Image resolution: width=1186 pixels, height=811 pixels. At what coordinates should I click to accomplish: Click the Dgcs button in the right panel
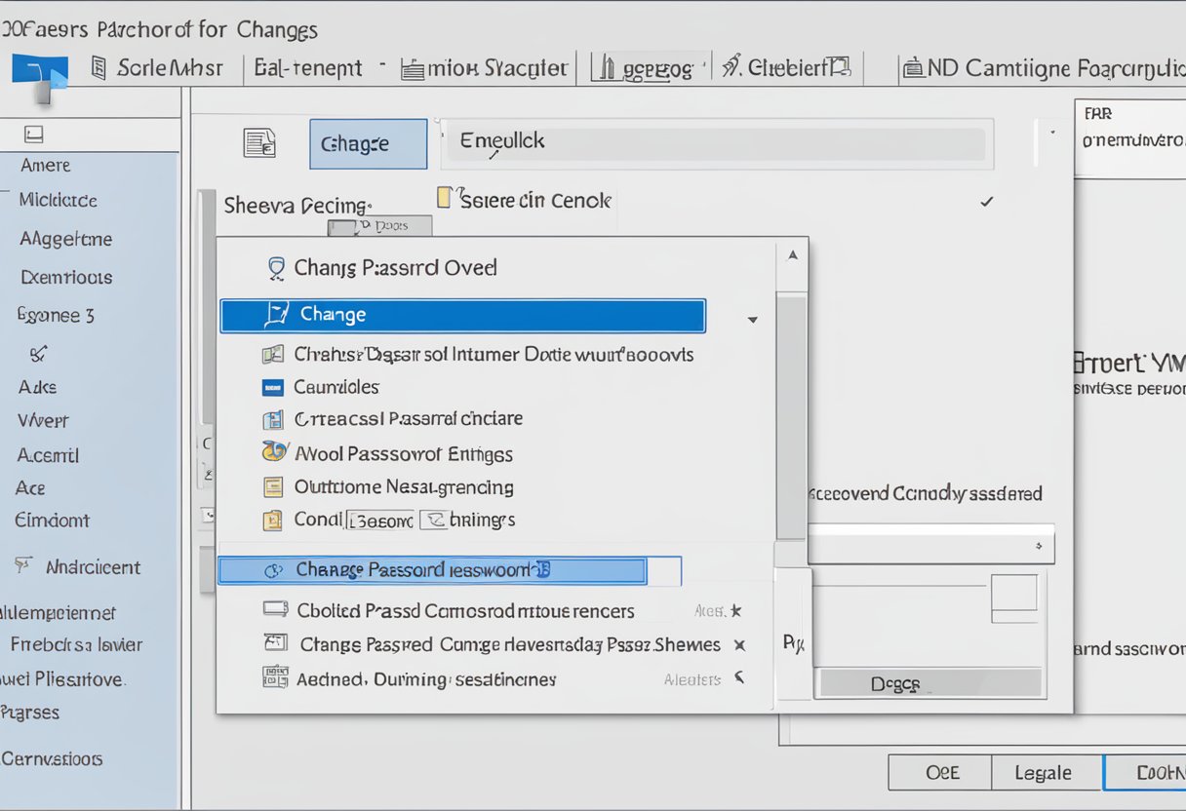[929, 682]
